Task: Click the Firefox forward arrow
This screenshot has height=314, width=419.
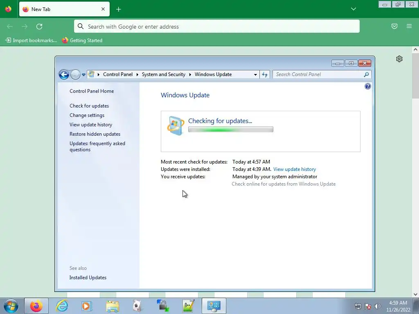Action: coord(25,27)
